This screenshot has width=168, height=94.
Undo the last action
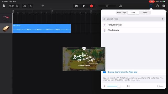click(43, 6)
